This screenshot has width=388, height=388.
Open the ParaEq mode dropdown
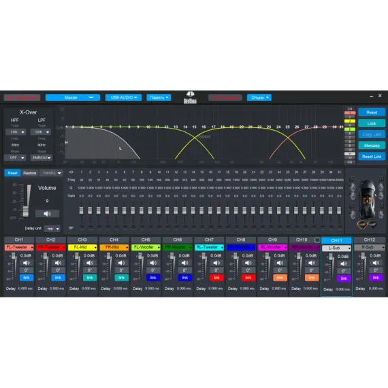51,173
